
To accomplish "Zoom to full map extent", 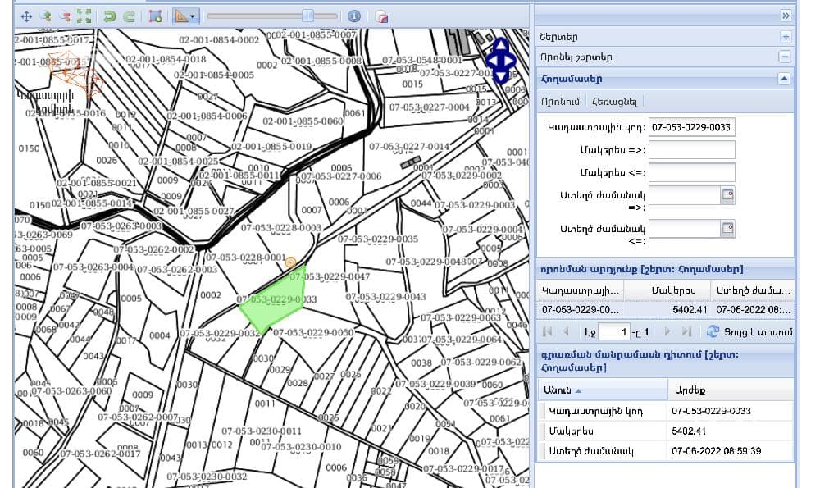I will coord(84,16).
